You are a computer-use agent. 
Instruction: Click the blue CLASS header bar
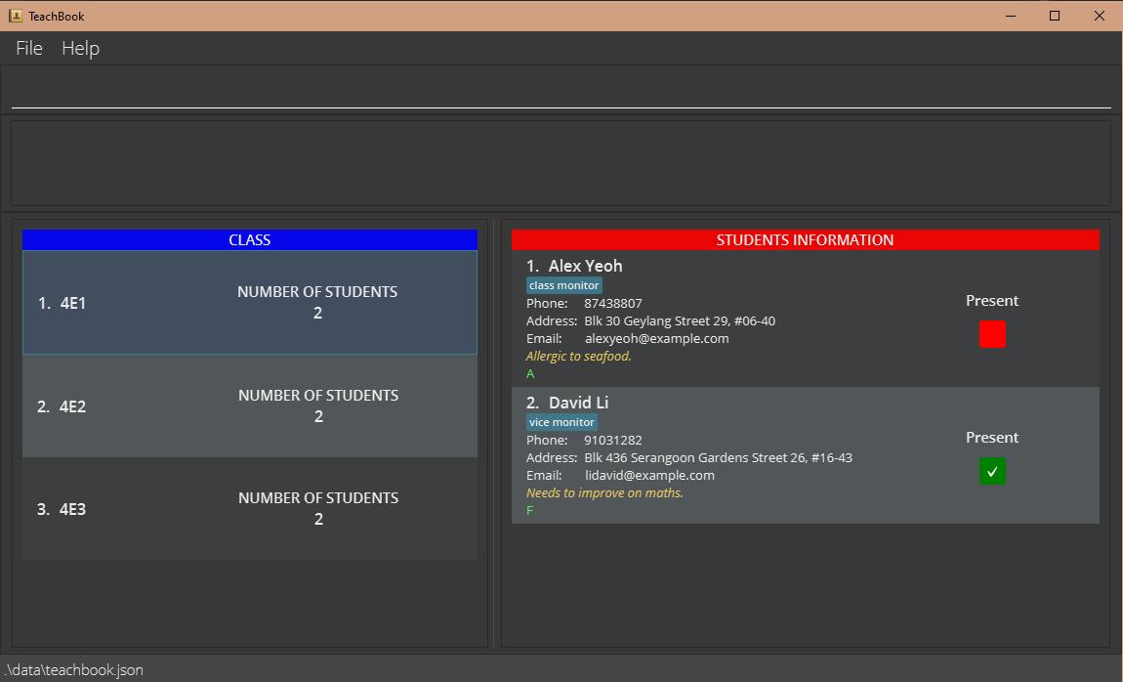click(250, 239)
